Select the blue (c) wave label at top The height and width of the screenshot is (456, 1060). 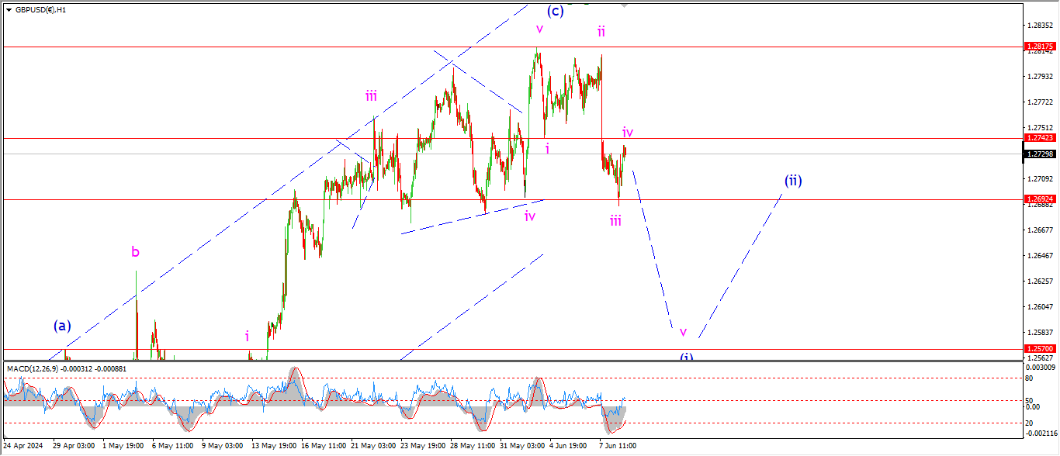[555, 11]
